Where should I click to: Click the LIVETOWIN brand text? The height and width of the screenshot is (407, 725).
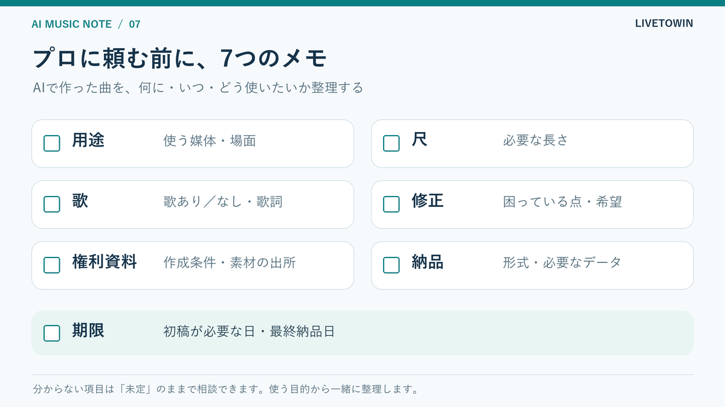pyautogui.click(x=664, y=24)
